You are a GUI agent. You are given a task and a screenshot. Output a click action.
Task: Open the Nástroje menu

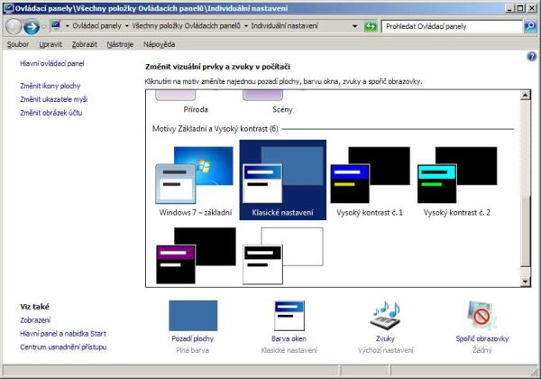pos(120,44)
